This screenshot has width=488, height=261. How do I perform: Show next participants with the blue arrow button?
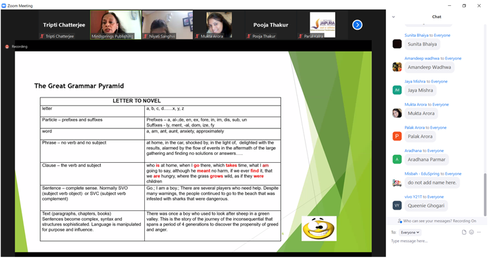pyautogui.click(x=358, y=24)
